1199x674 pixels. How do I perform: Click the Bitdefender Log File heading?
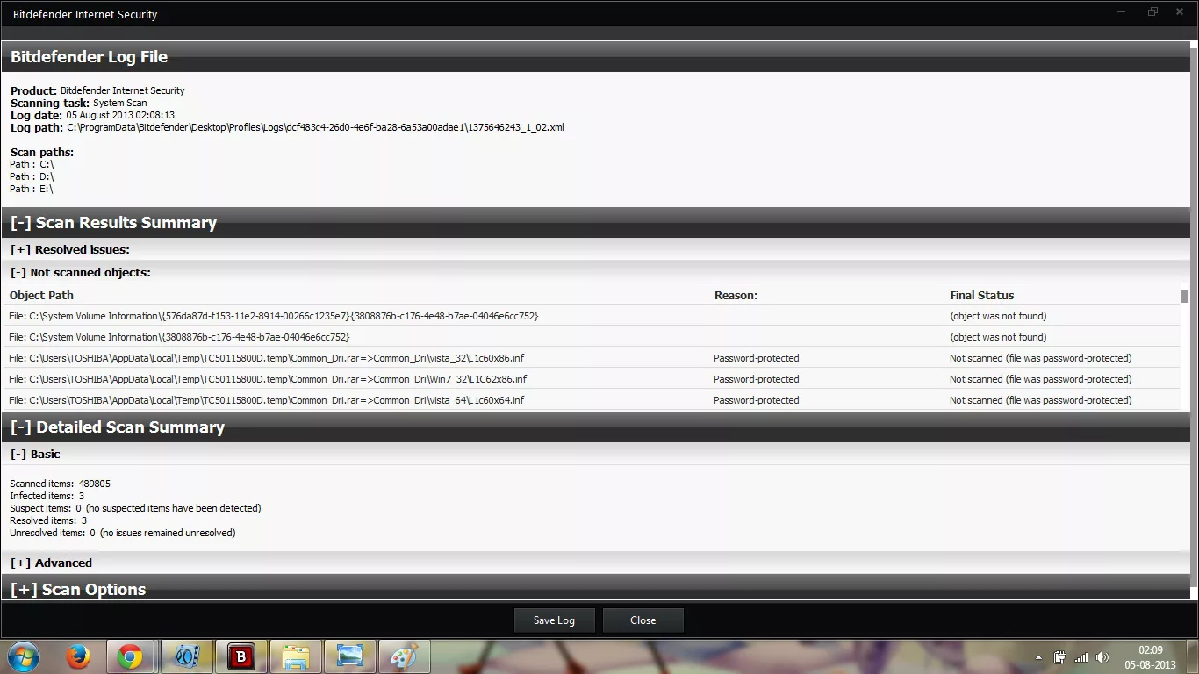pos(89,57)
